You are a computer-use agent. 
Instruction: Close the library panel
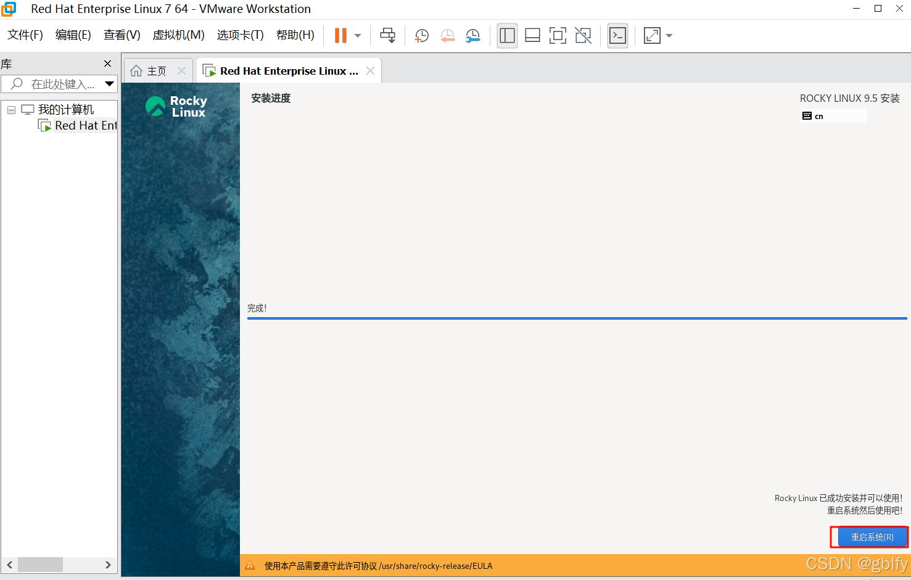click(108, 64)
